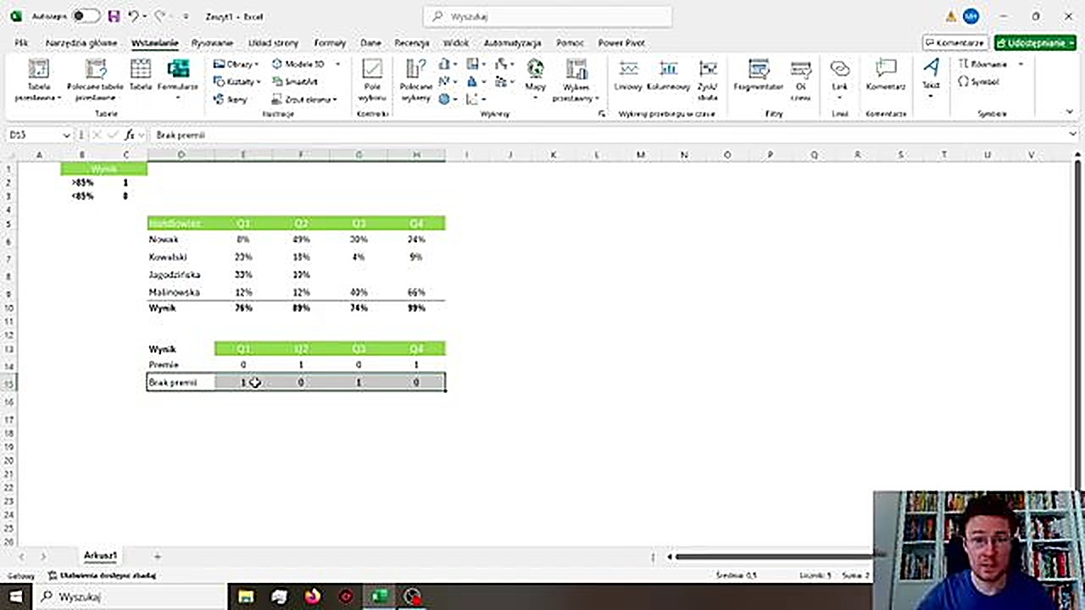Click the Wyszukaj search box in title bar
Image resolution: width=1085 pixels, height=610 pixels.
548,16
